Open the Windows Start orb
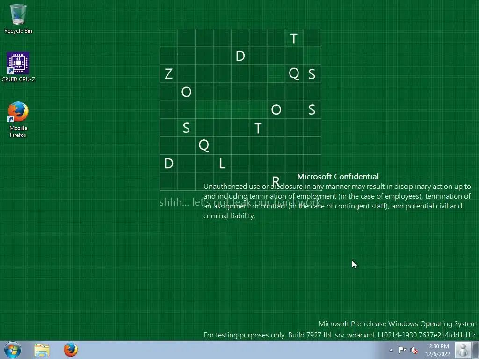Image resolution: width=479 pixels, height=359 pixels. pyautogui.click(x=13, y=350)
